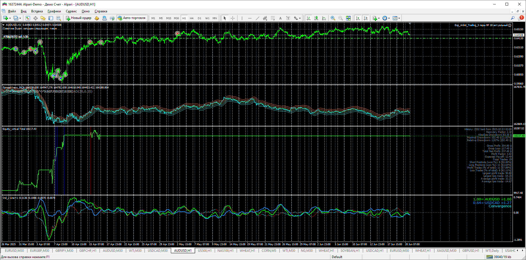Open the Navigator star folder icon
This screenshot has width=526, height=260.
(x=43, y=18)
